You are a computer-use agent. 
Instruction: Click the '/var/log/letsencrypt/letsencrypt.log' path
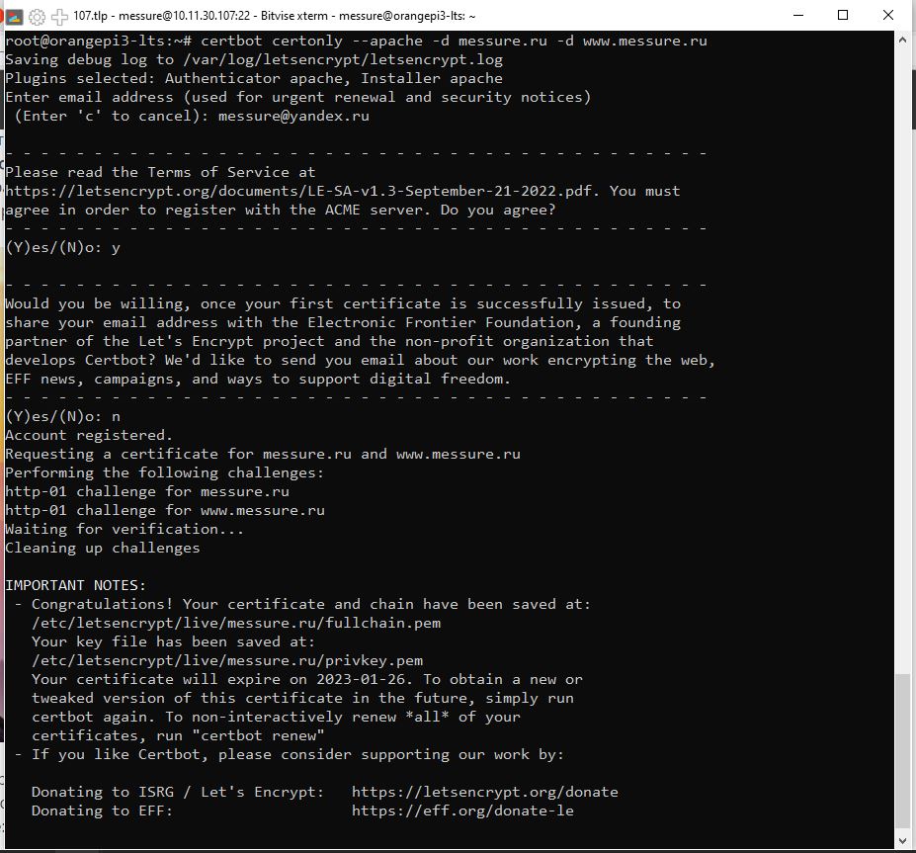point(342,59)
